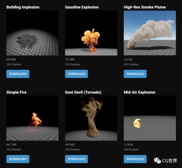The height and width of the screenshot is (168, 182).
Task: Download the High-Res Smoke Plume
Action: (135, 74)
